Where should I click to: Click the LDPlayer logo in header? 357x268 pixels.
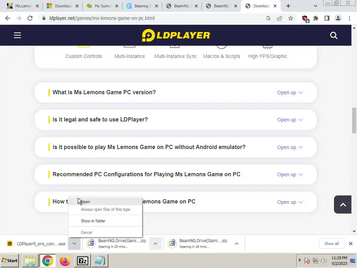[176, 35]
